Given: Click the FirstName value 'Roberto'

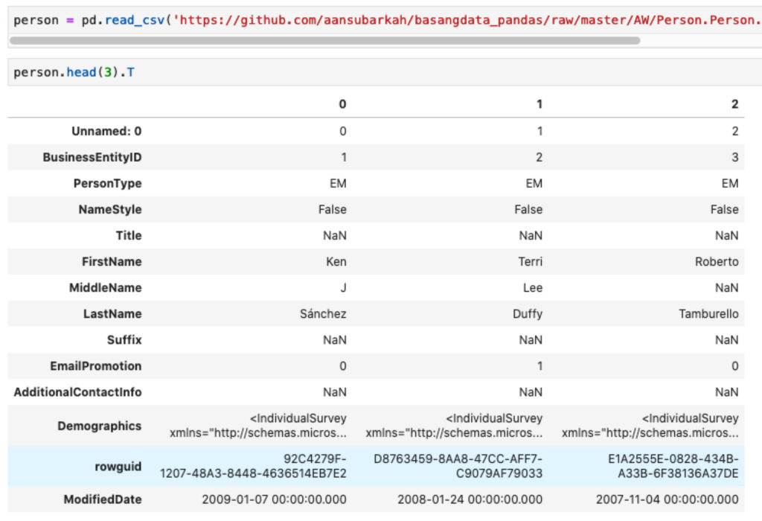Looking at the screenshot, I should [x=717, y=262].
